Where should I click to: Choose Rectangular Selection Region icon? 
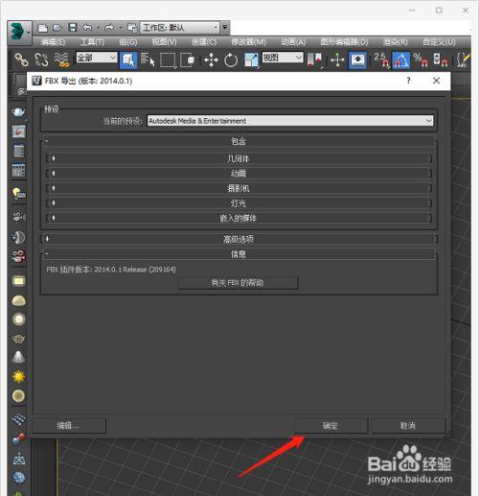[168, 59]
